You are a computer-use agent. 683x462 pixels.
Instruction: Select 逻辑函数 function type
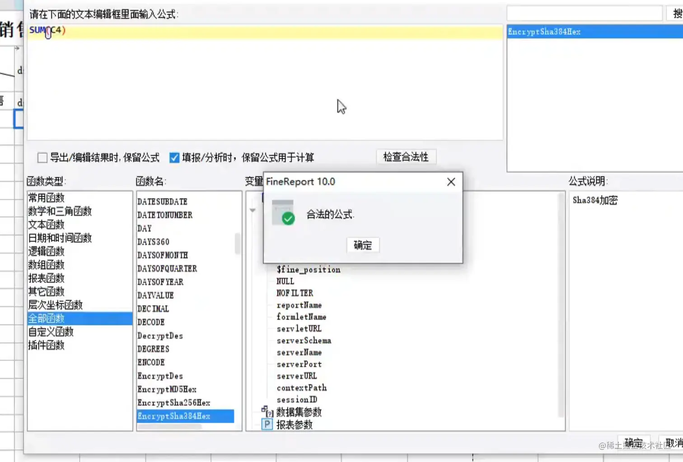tap(80, 251)
